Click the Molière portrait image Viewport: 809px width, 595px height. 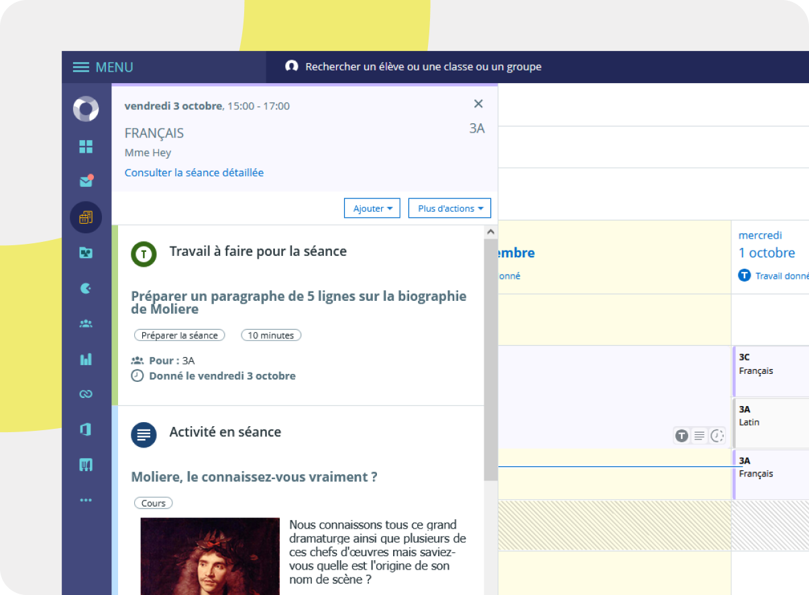click(209, 555)
